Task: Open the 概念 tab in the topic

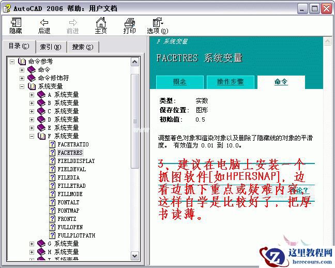Action: (180, 82)
